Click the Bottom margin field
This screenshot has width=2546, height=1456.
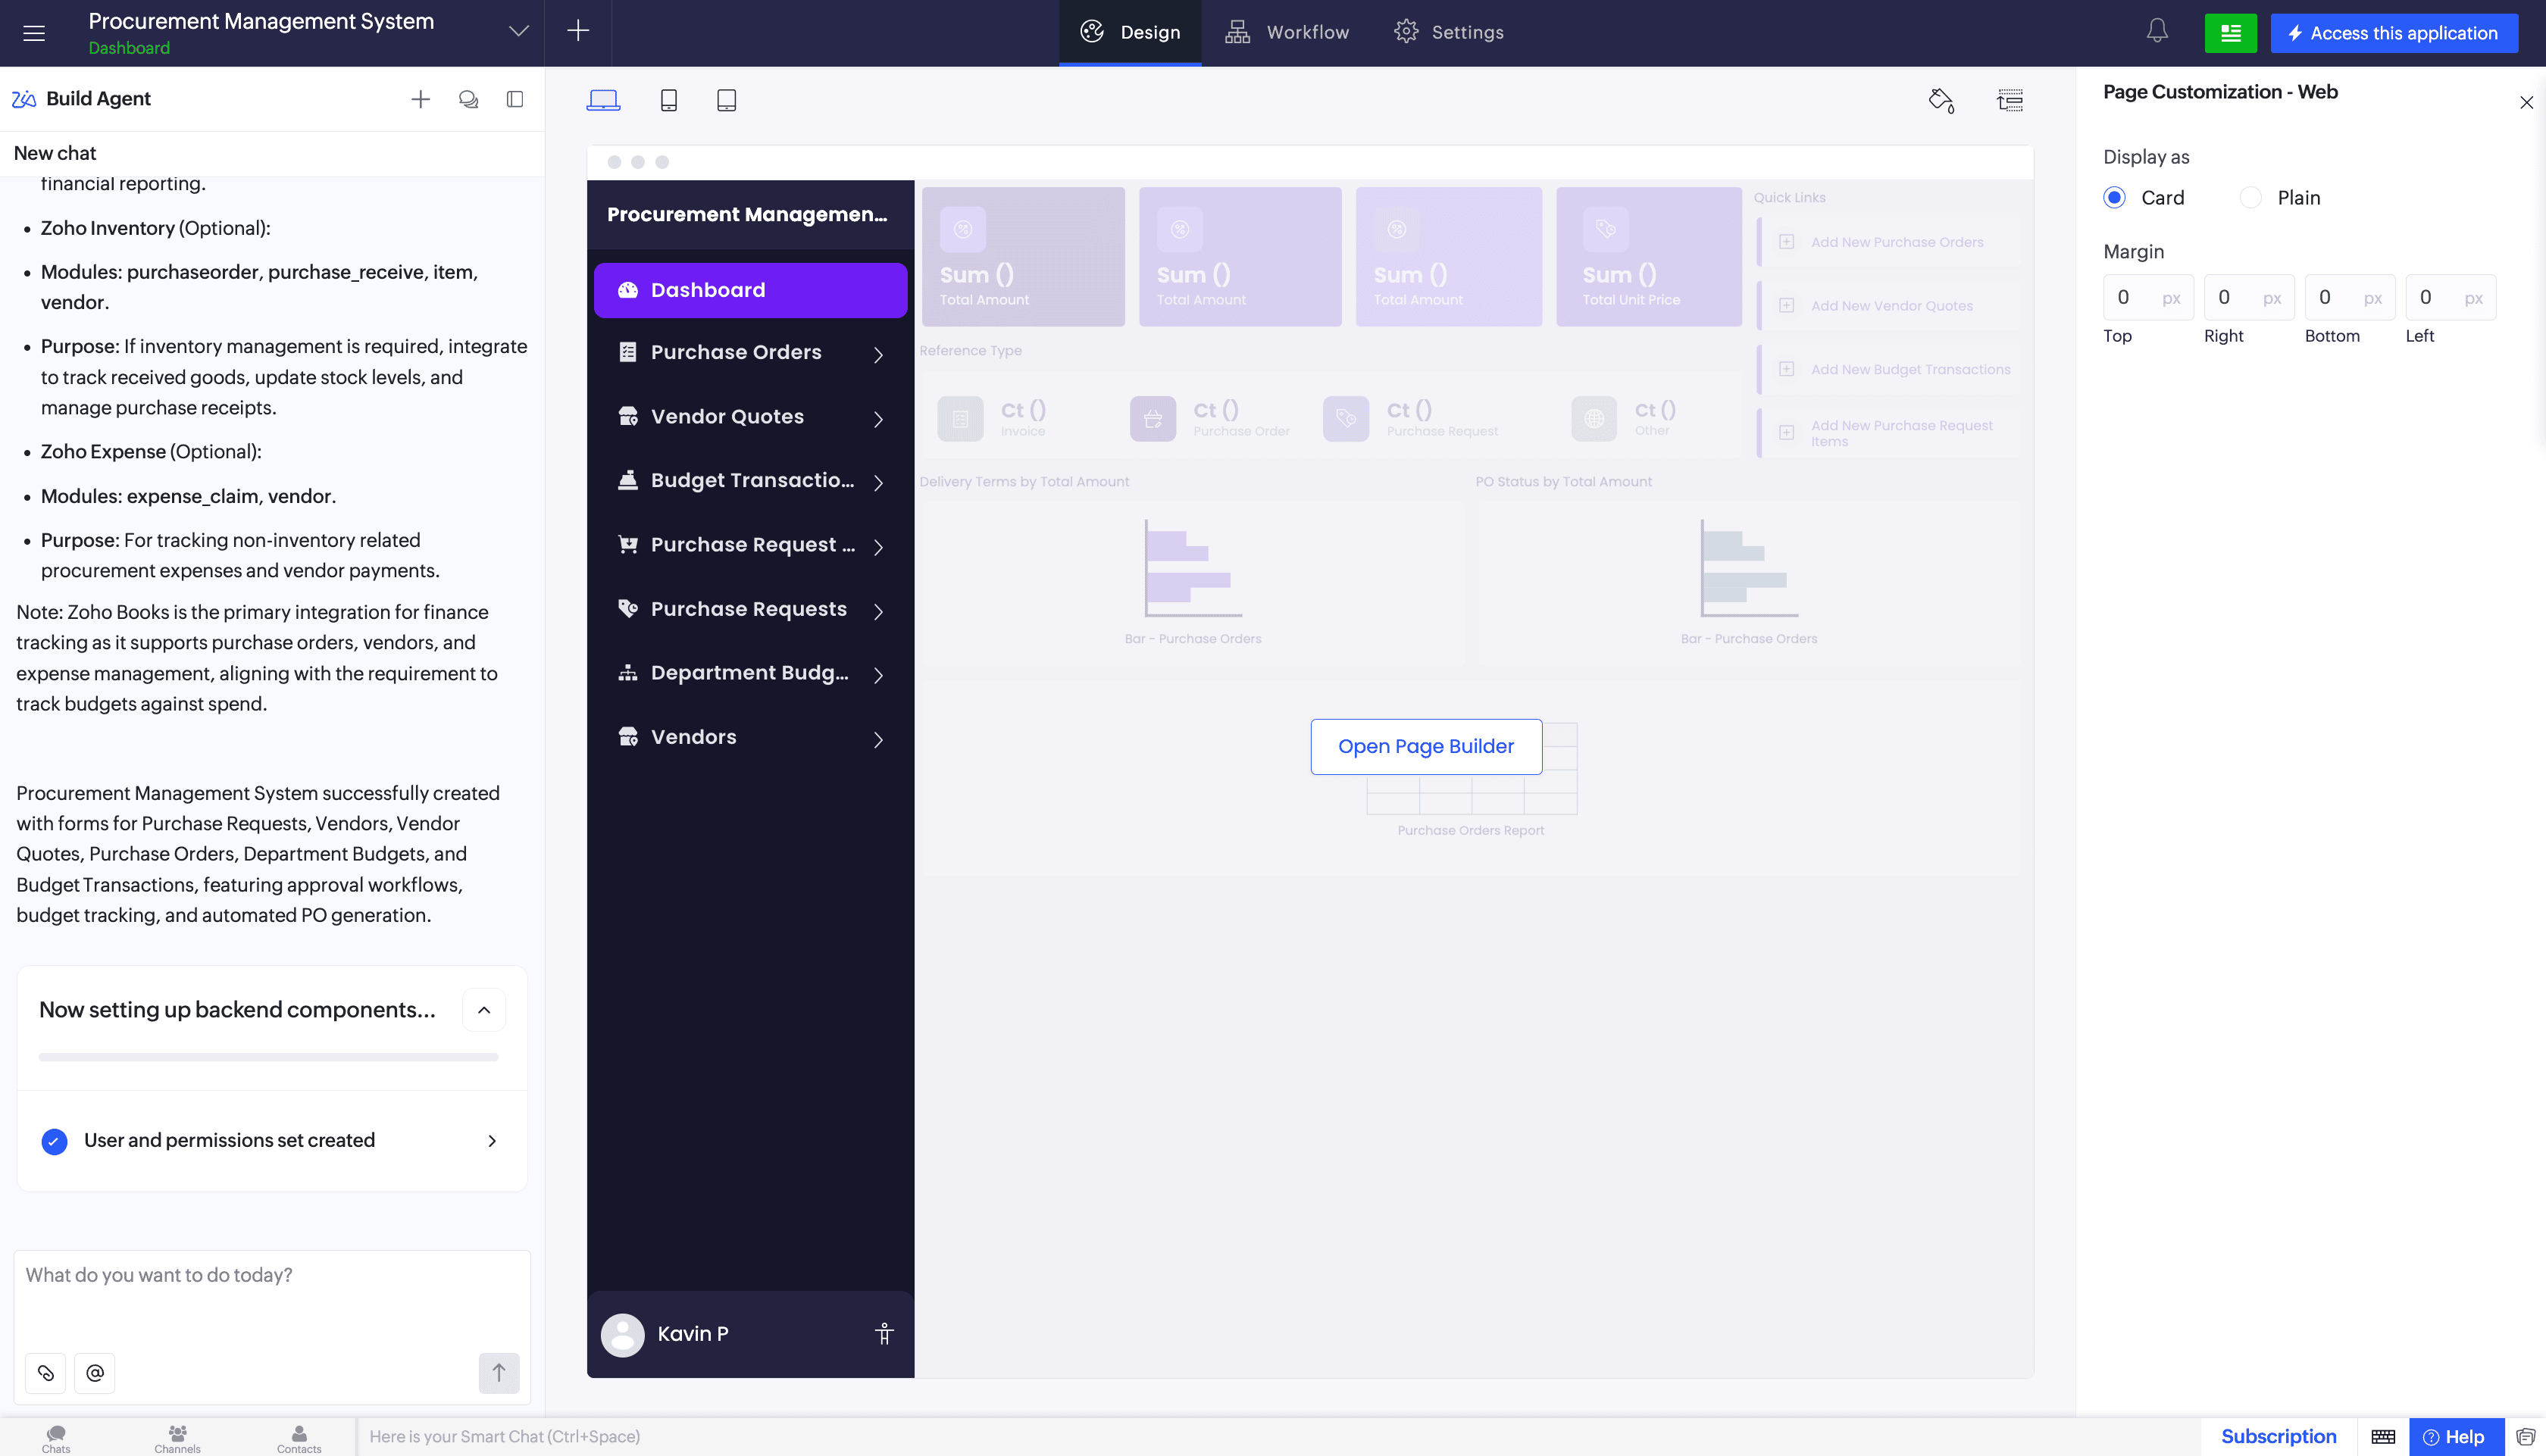(2350, 298)
